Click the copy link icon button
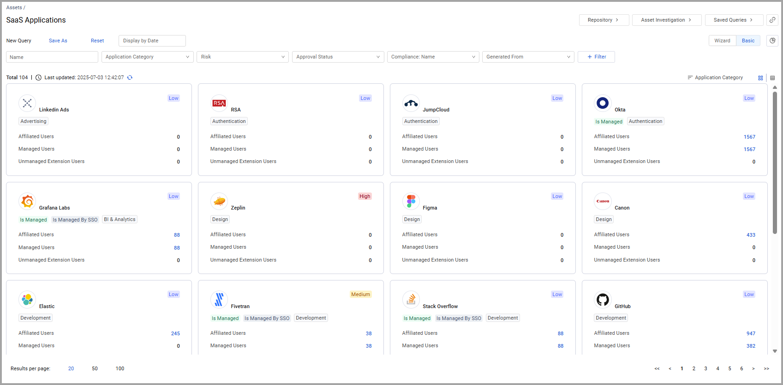Image resolution: width=783 pixels, height=385 pixels. click(x=772, y=20)
